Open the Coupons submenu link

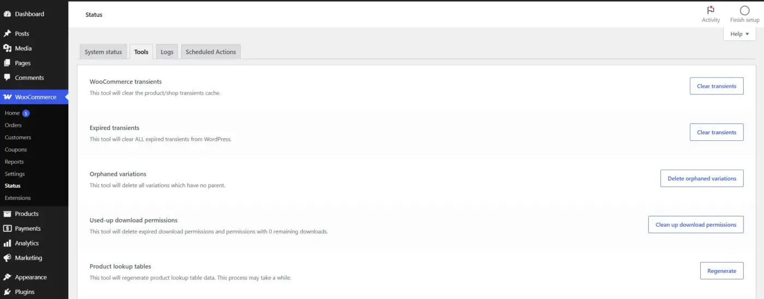pos(16,149)
